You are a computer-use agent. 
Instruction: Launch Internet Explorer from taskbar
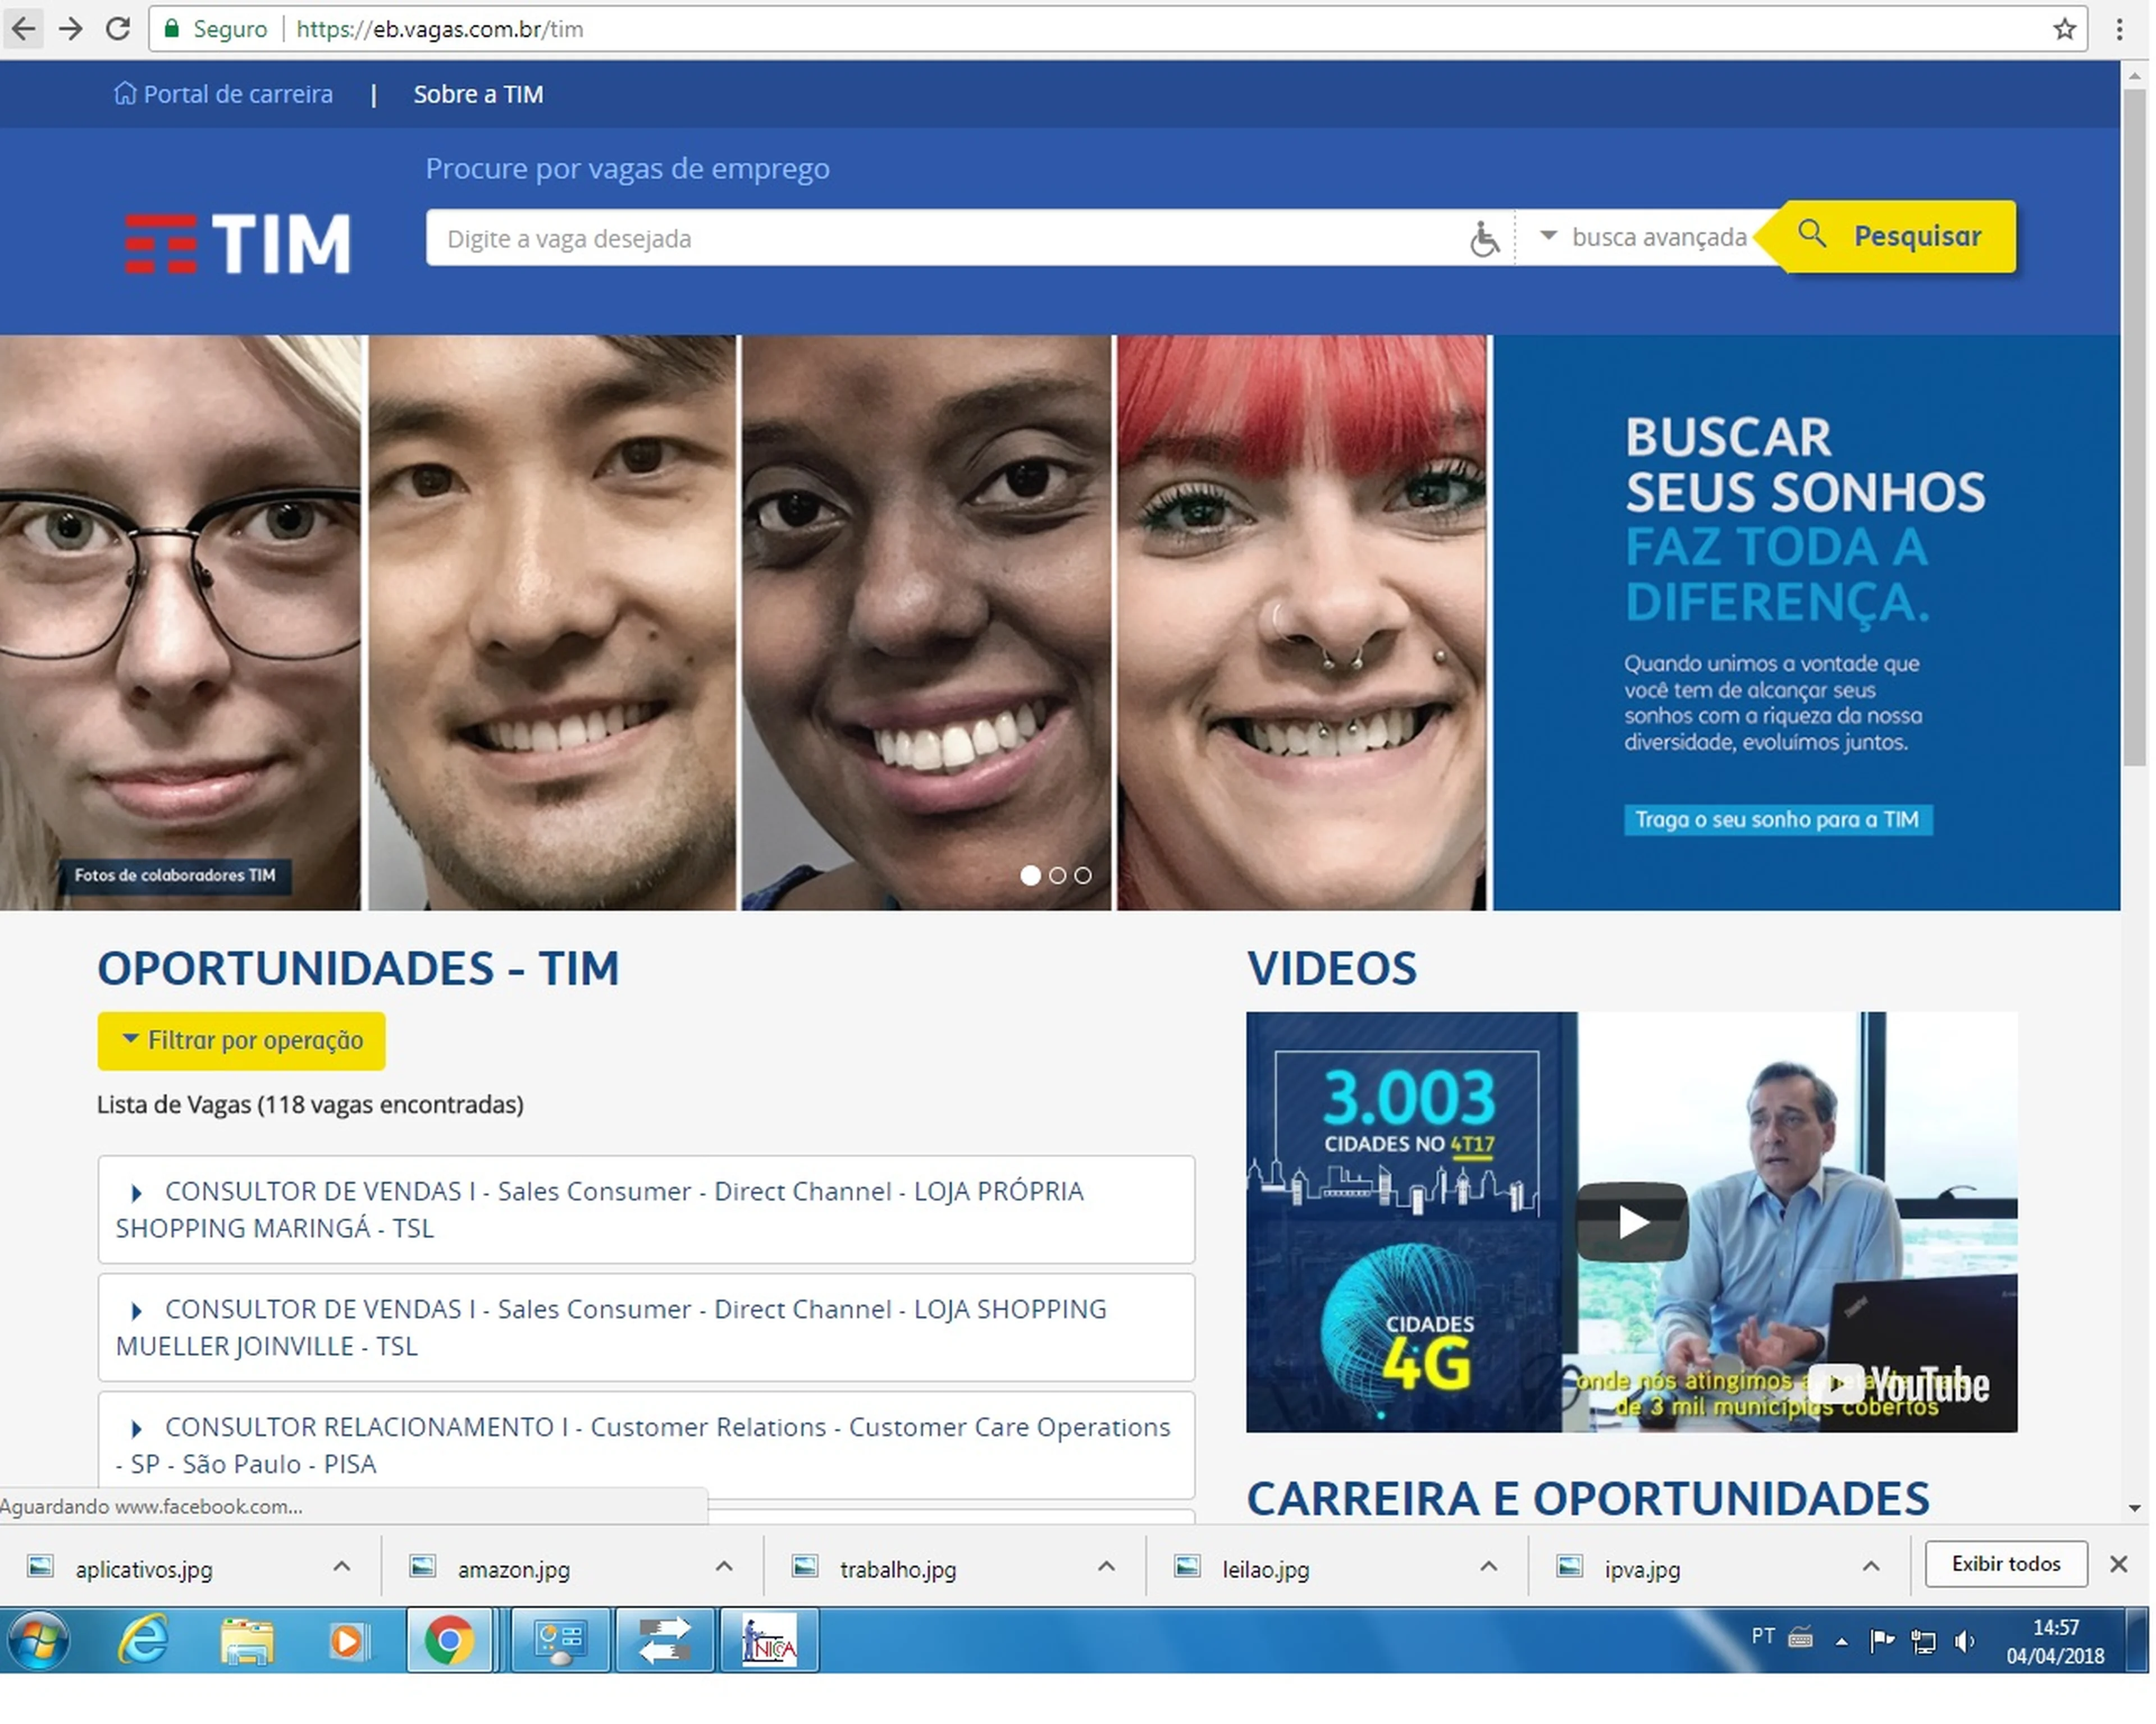143,1641
